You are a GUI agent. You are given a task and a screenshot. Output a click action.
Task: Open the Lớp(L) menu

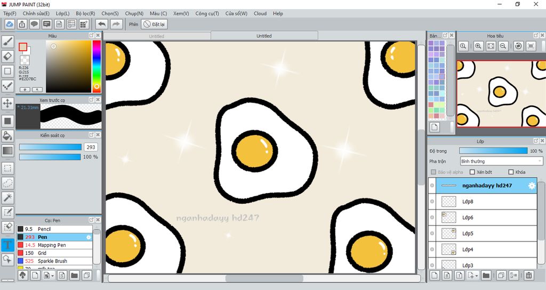pyautogui.click(x=63, y=13)
